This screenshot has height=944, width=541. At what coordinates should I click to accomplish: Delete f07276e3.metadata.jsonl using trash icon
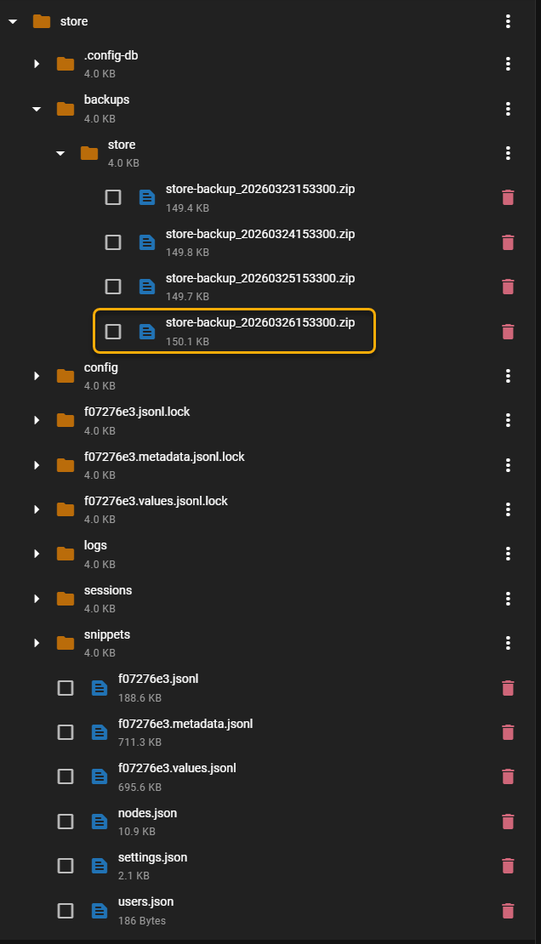click(508, 731)
